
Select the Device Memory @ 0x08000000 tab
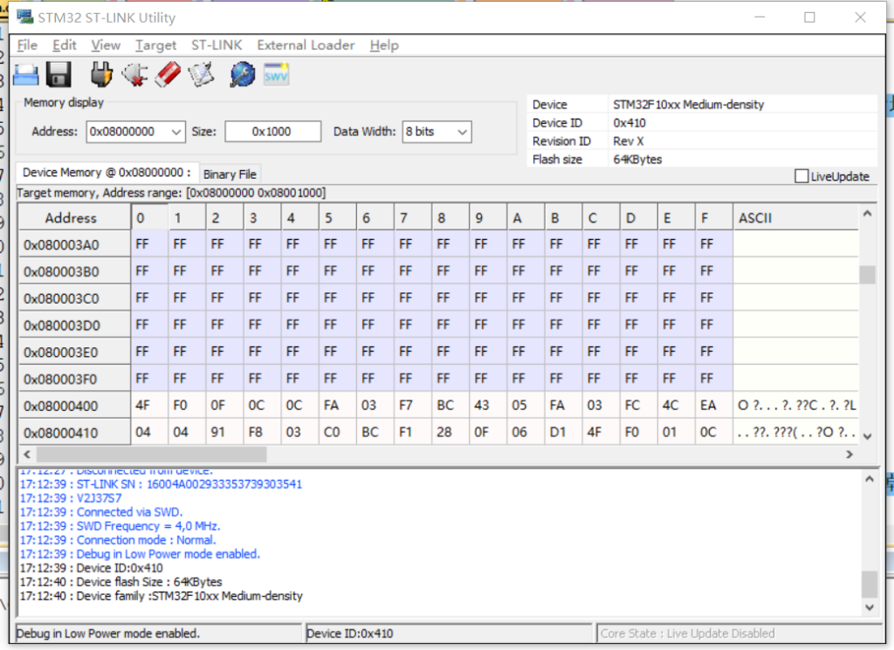tap(107, 173)
